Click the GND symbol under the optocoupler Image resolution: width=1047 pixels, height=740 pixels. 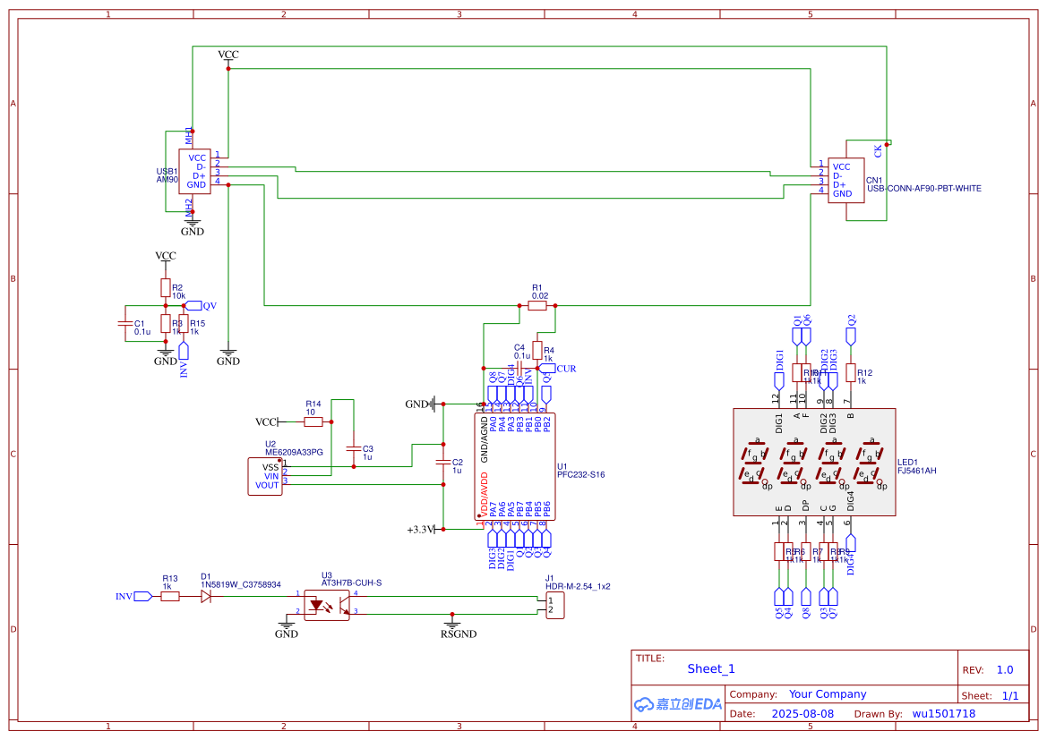287,625
